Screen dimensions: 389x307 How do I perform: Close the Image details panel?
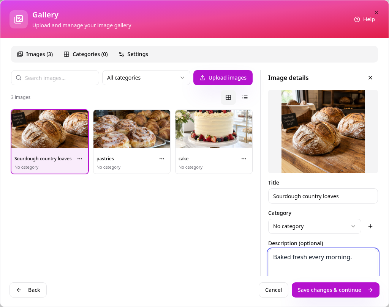pyautogui.click(x=370, y=78)
